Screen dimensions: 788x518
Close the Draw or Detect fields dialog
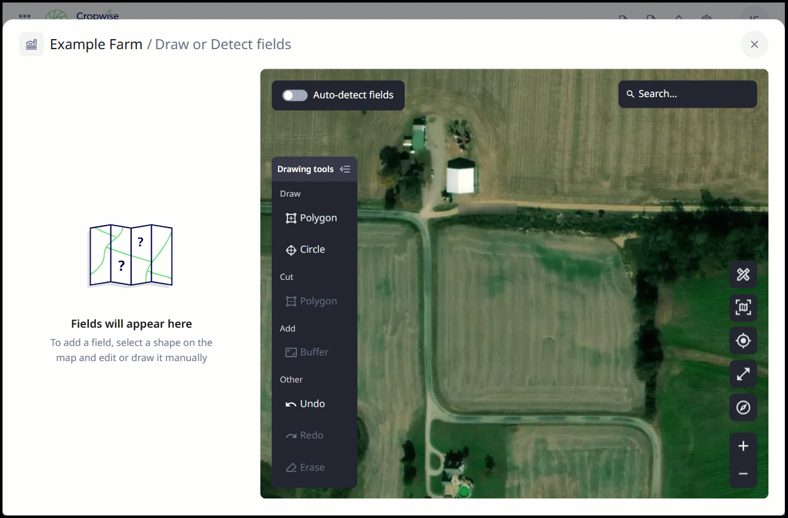pos(754,45)
